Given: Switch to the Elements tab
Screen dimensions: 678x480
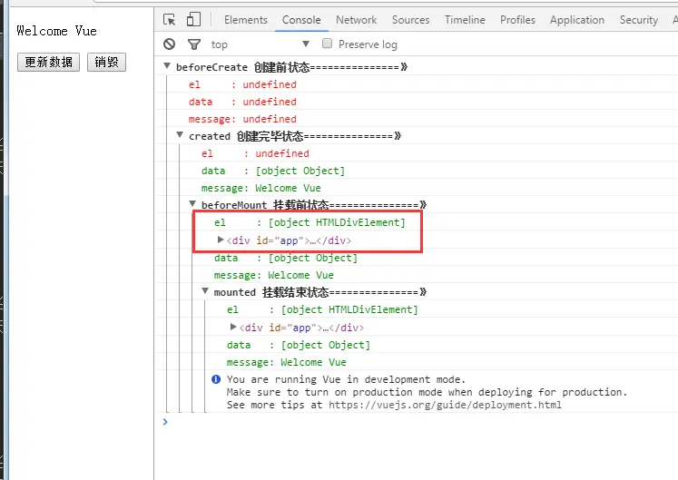Looking at the screenshot, I should [246, 20].
